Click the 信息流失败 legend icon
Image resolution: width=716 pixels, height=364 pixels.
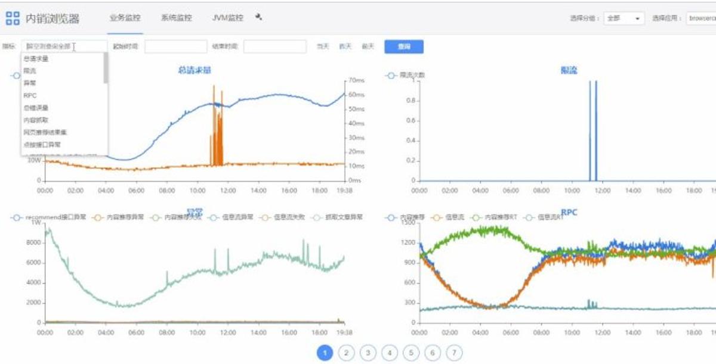(x=266, y=217)
